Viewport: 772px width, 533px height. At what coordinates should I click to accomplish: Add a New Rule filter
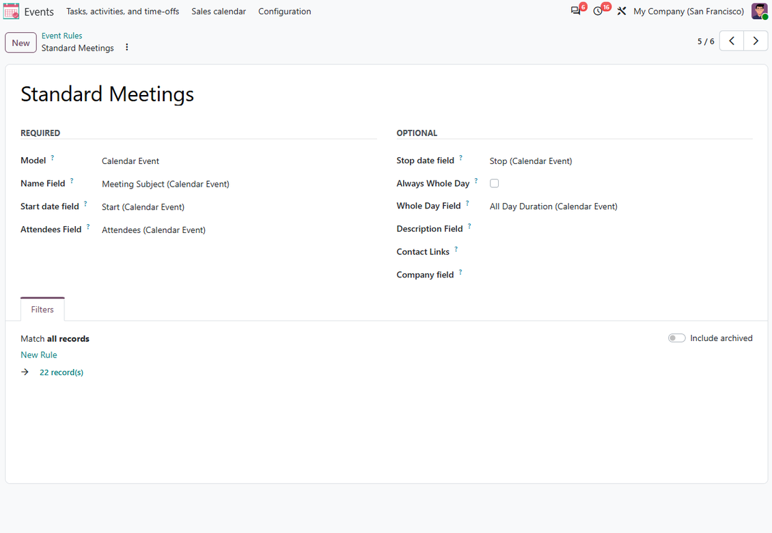click(39, 355)
